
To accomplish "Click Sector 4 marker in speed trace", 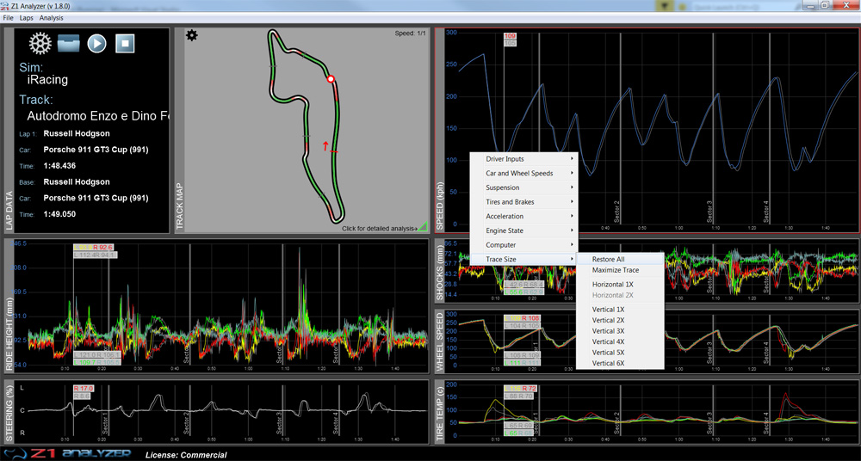I will click(x=766, y=212).
